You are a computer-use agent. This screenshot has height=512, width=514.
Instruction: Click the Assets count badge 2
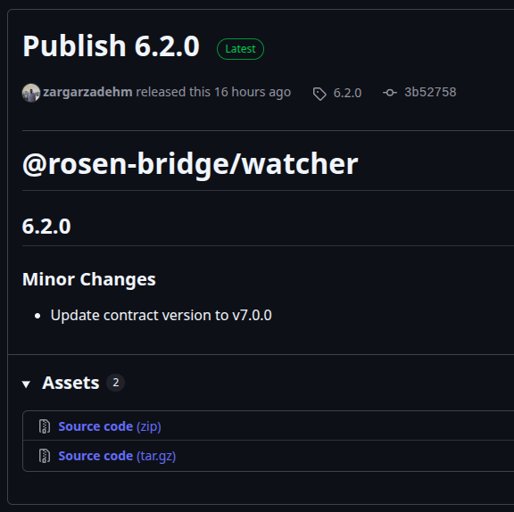click(x=116, y=383)
